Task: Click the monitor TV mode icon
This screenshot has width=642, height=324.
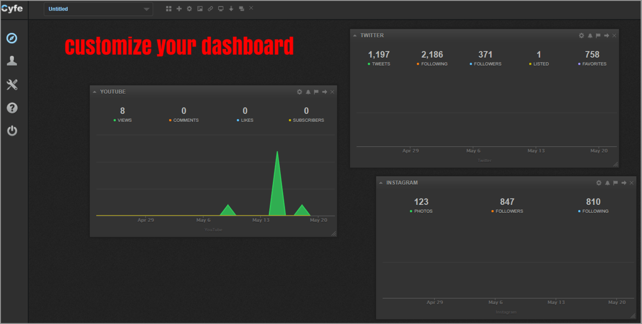Action: coord(221,9)
